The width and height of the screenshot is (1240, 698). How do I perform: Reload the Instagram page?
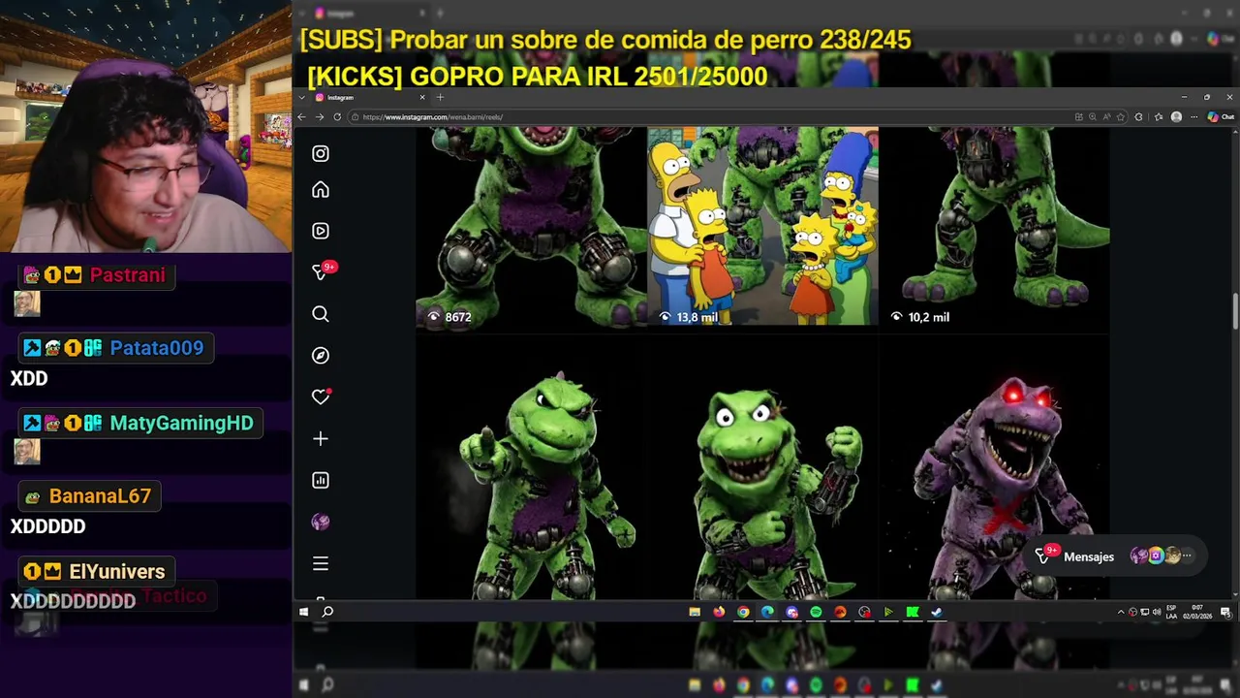[337, 116]
